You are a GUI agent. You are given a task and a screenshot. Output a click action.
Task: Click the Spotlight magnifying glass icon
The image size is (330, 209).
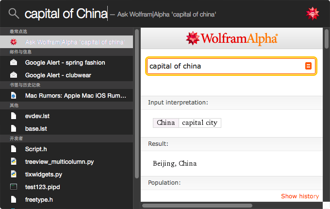(x=14, y=14)
